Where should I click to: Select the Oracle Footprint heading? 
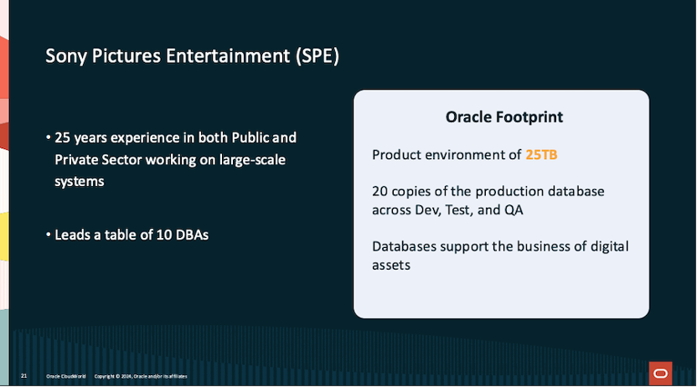click(503, 117)
